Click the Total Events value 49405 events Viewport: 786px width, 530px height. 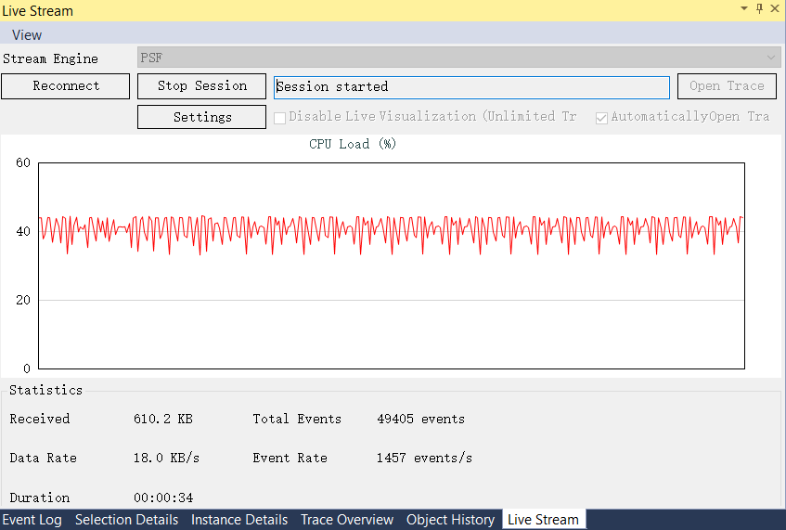tap(420, 420)
